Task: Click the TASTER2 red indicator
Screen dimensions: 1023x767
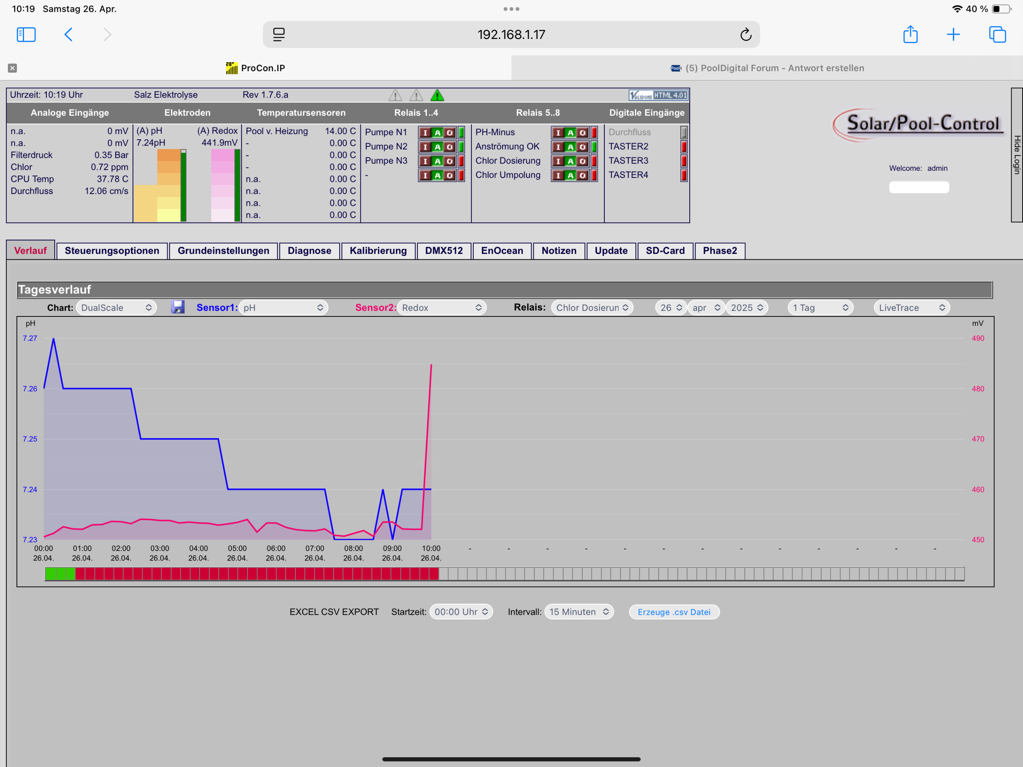Action: click(684, 147)
